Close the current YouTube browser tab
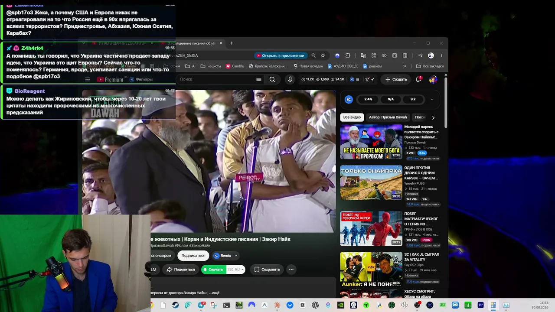Viewport: 555px width, 312px height. click(221, 43)
